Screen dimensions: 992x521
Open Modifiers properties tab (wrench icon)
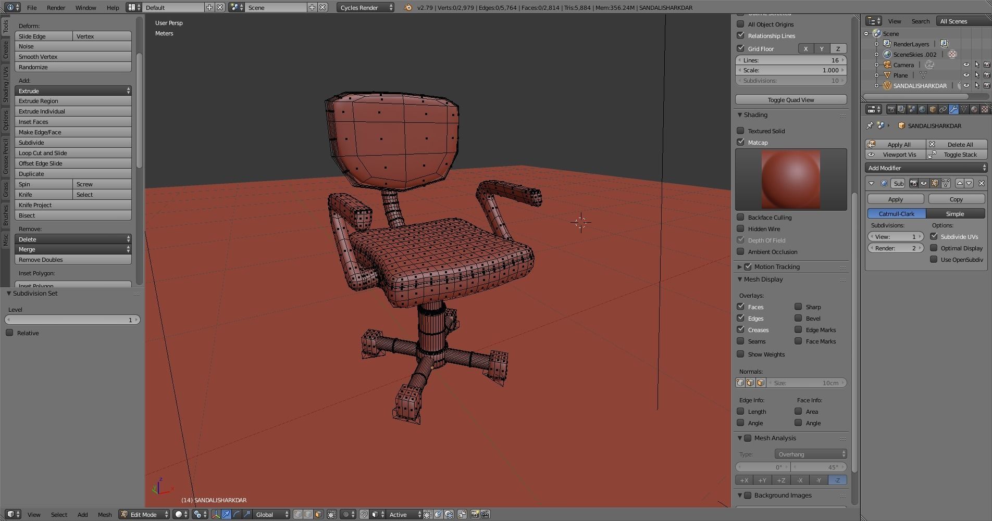[953, 109]
